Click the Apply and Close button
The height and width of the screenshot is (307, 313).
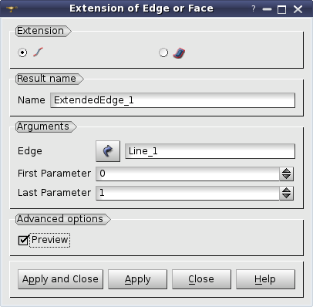click(60, 279)
